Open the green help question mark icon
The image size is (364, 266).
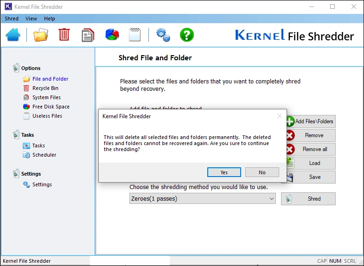[x=186, y=35]
